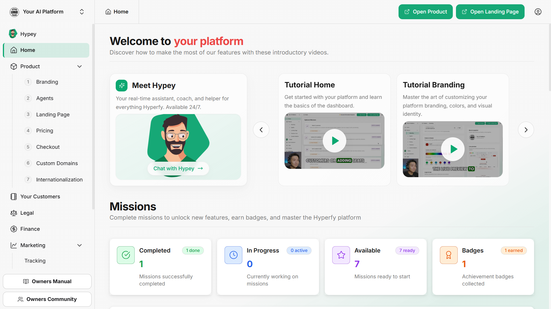Click the 7 ready badge
The image size is (551, 309).
pos(407,251)
